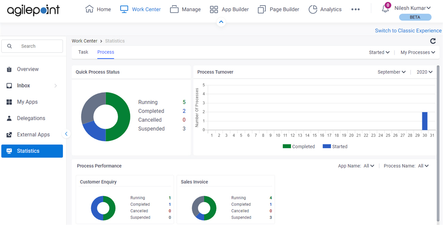Click the blue Started legend swatch
This screenshot has height=225, width=443.
pyautogui.click(x=327, y=146)
